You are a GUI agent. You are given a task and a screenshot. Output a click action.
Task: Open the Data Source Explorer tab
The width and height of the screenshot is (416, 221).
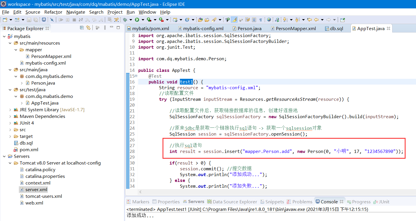click(232, 202)
